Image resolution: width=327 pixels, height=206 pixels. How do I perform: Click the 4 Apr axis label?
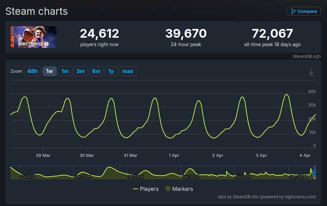305,156
